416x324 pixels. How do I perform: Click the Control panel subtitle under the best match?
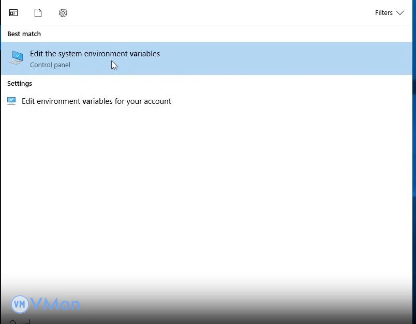pyautogui.click(x=50, y=65)
